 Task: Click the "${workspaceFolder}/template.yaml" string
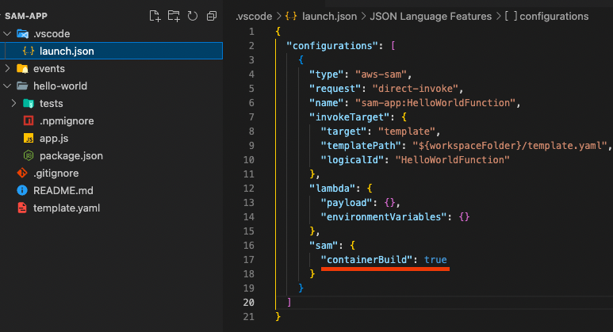[510, 146]
